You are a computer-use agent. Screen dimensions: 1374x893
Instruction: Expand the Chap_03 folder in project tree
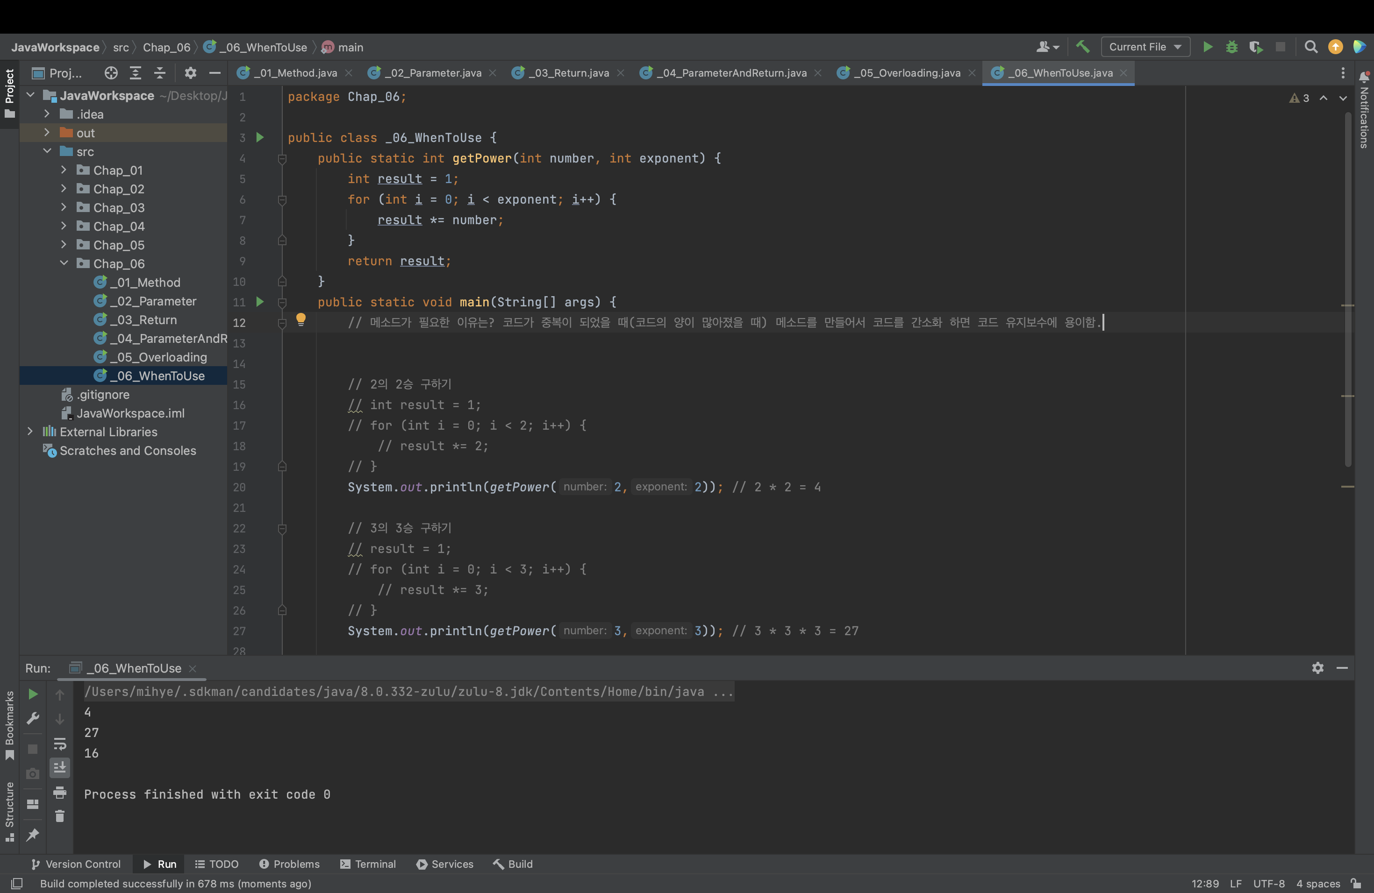[x=64, y=208]
